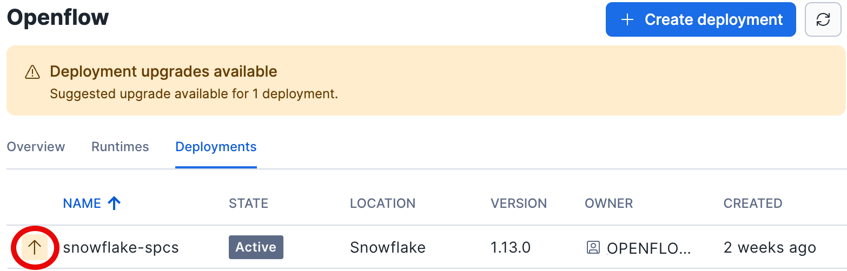Click the 'Deployment upgrades available' banner heading
Viewport: 847px width, 271px height.
point(163,71)
